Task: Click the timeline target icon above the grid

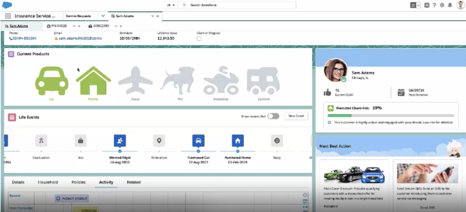Action: tap(305, 195)
